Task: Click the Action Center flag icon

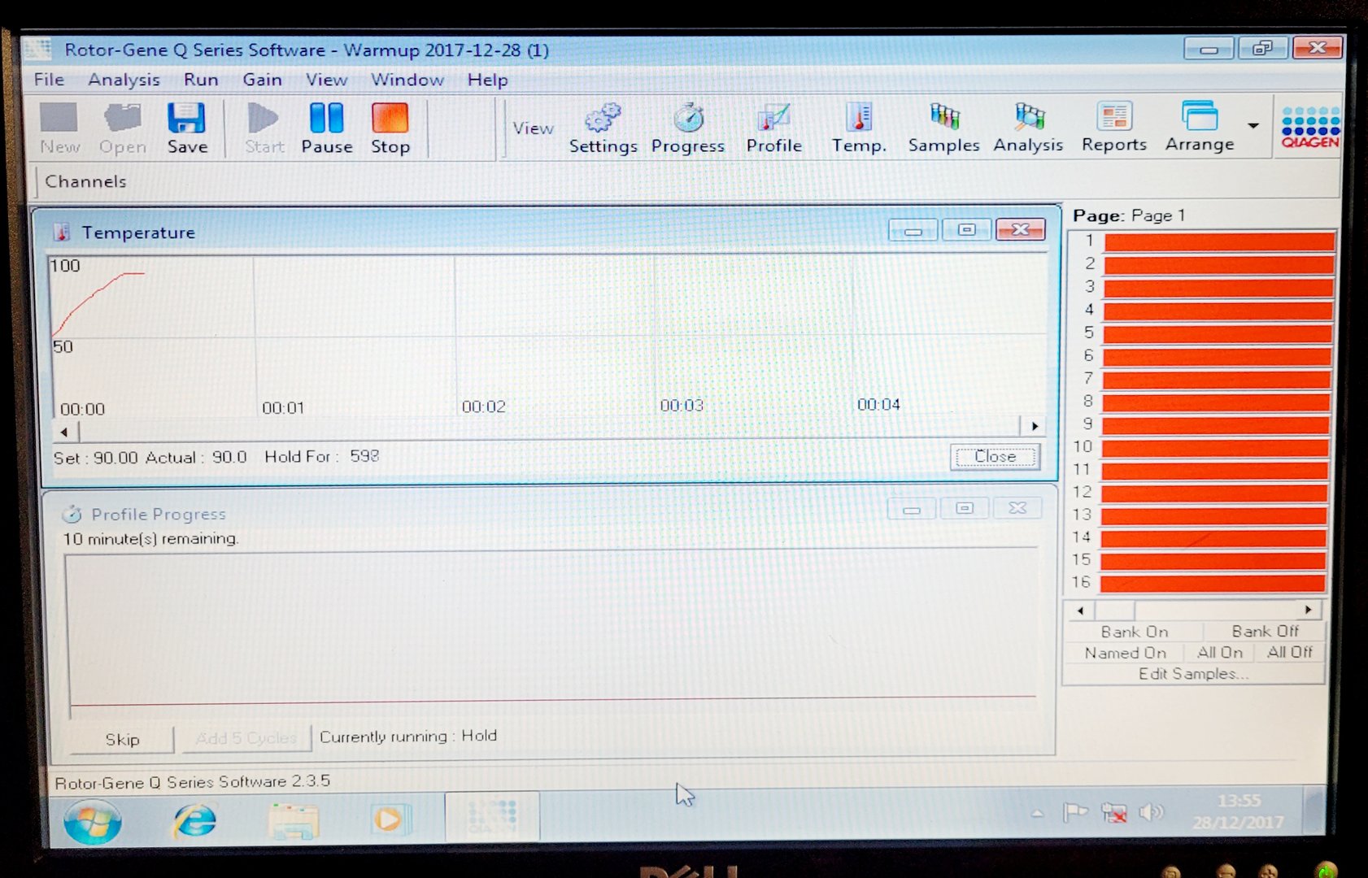Action: click(x=1075, y=812)
